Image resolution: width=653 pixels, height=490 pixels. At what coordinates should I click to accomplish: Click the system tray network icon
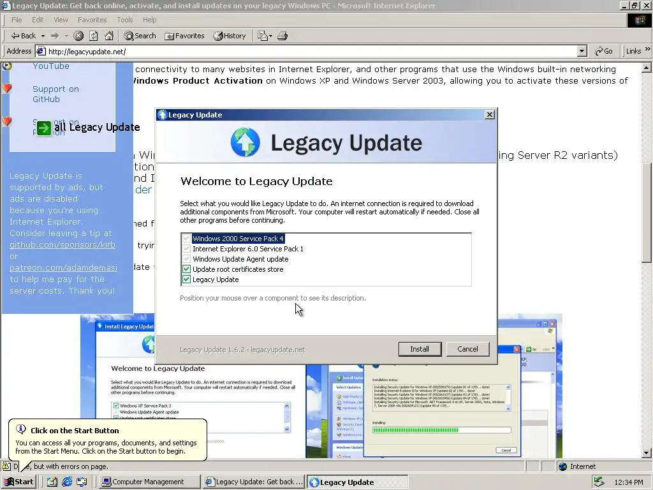[x=599, y=482]
